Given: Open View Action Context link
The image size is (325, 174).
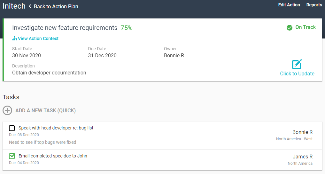Looking at the screenshot, I should coord(38,38).
